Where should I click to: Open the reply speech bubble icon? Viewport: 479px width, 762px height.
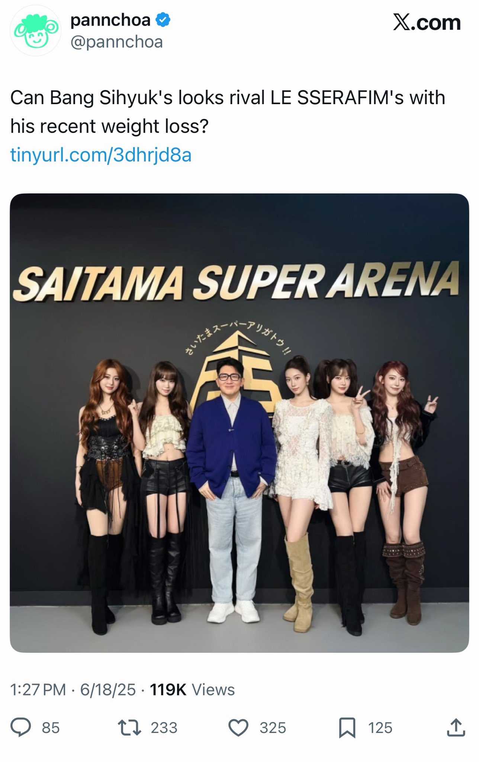21,728
